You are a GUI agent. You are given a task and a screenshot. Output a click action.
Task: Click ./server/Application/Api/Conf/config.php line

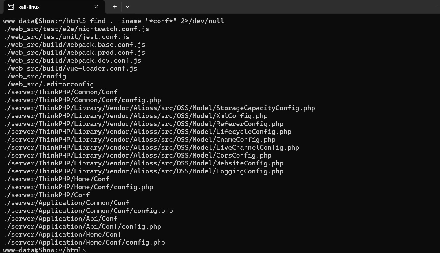click(82, 226)
